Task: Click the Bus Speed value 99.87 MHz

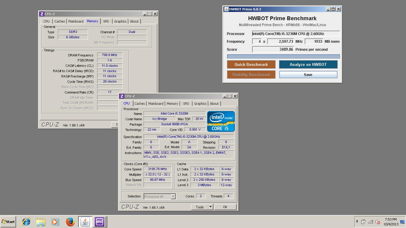Action: [158, 180]
